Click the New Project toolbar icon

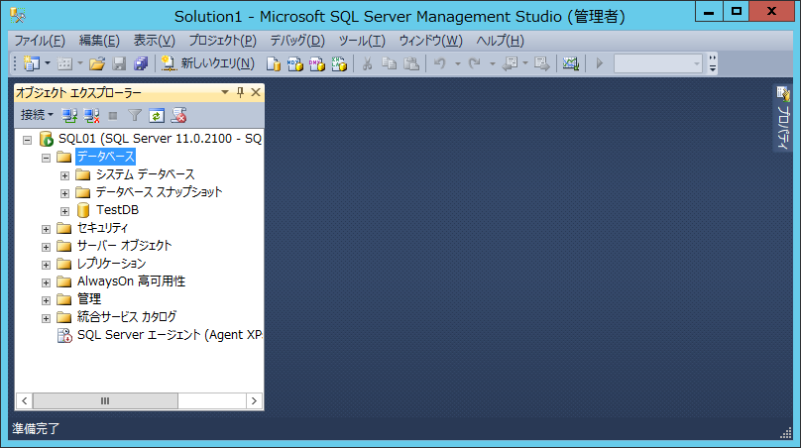[31, 63]
